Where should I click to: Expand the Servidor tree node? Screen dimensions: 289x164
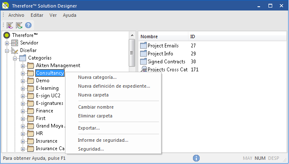point(7,44)
